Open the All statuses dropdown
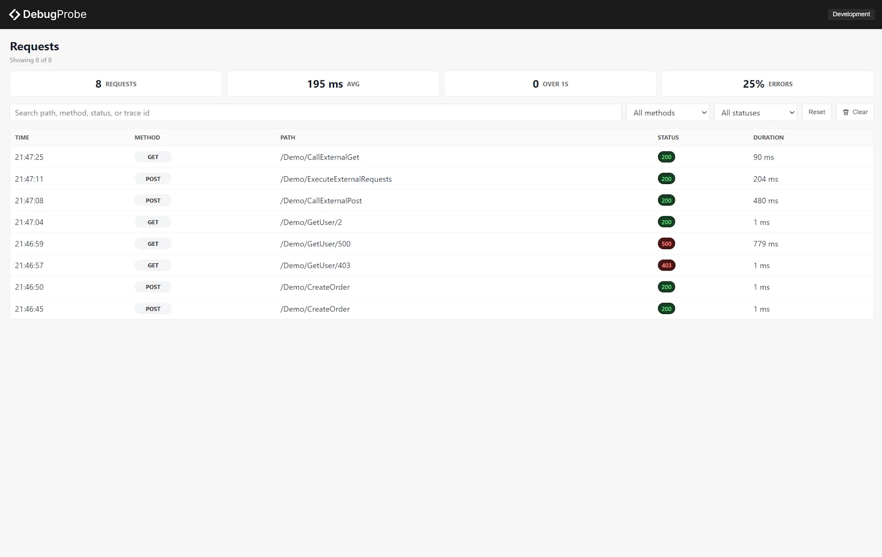The height and width of the screenshot is (557, 882). click(756, 112)
